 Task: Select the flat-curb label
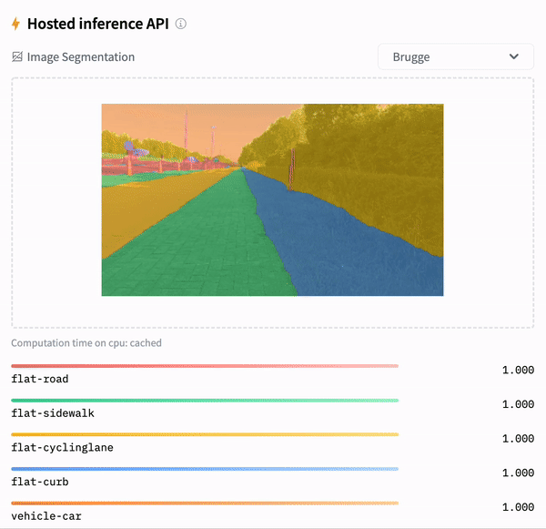coord(39,482)
